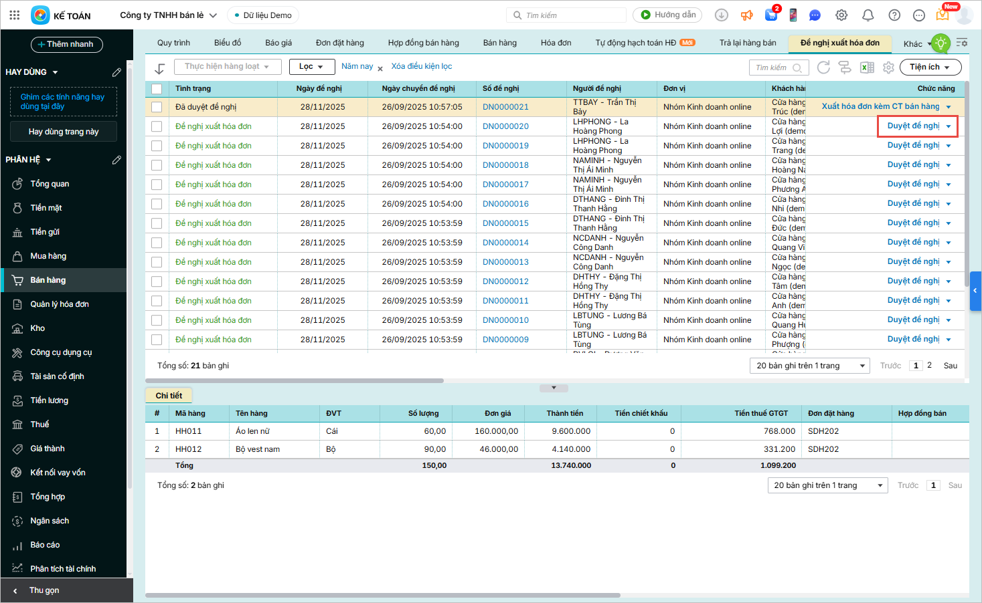982x603 pixels.
Task: Switch to the Hóa đơn tab
Action: point(556,43)
